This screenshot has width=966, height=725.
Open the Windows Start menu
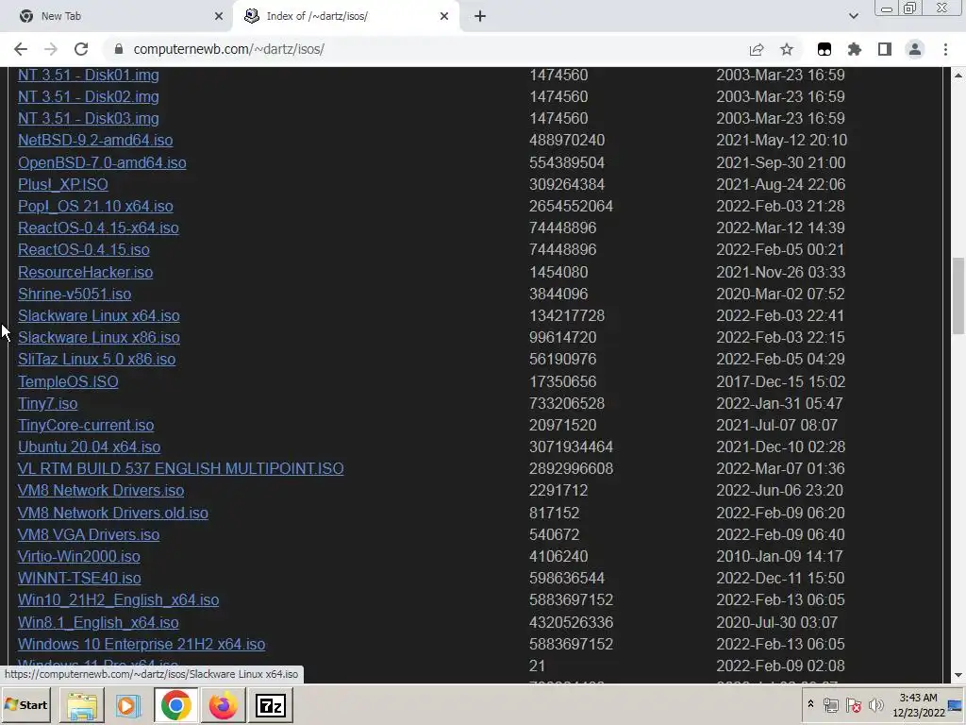coord(26,704)
